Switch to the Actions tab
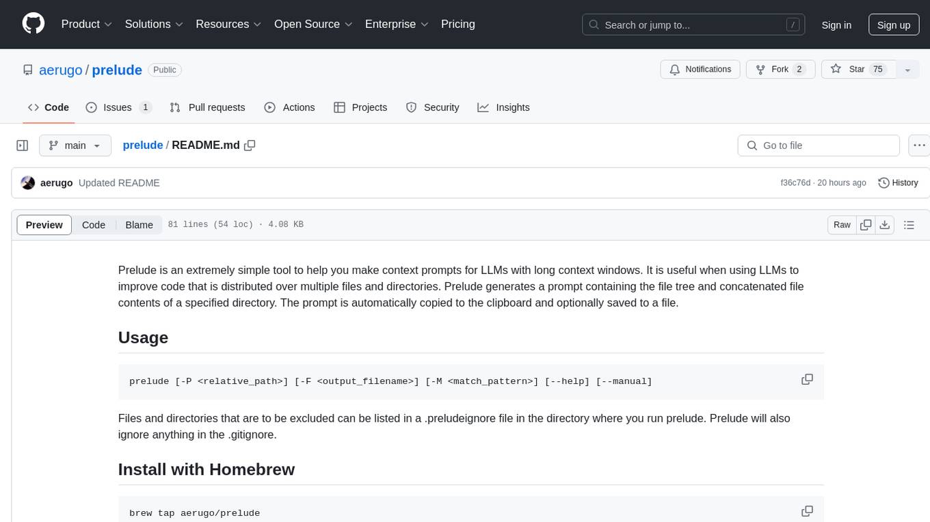The height and width of the screenshot is (522, 930). tap(289, 107)
